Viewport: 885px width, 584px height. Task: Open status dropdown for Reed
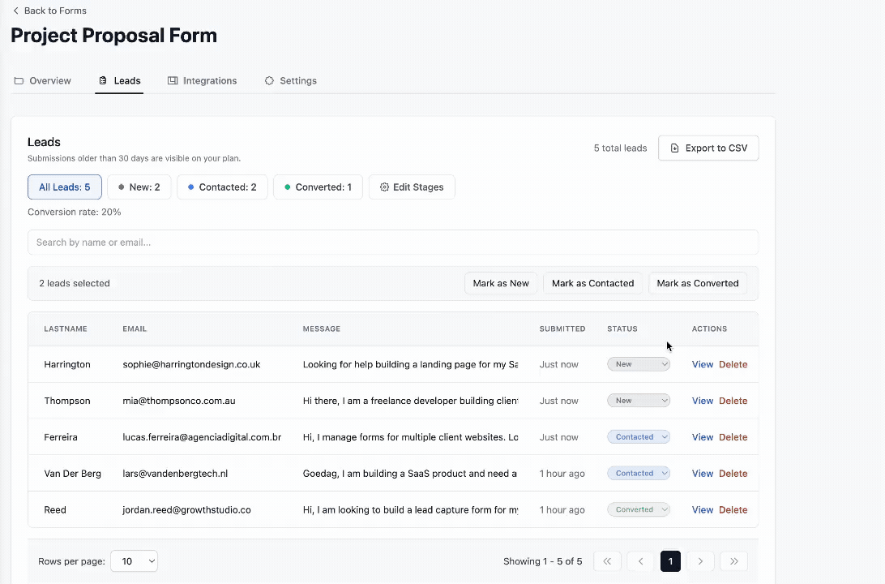click(x=639, y=509)
